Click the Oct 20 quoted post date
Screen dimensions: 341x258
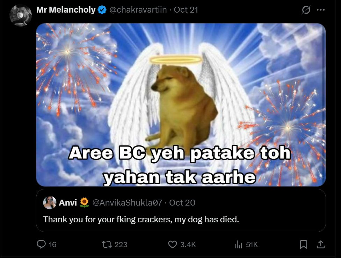click(x=182, y=202)
